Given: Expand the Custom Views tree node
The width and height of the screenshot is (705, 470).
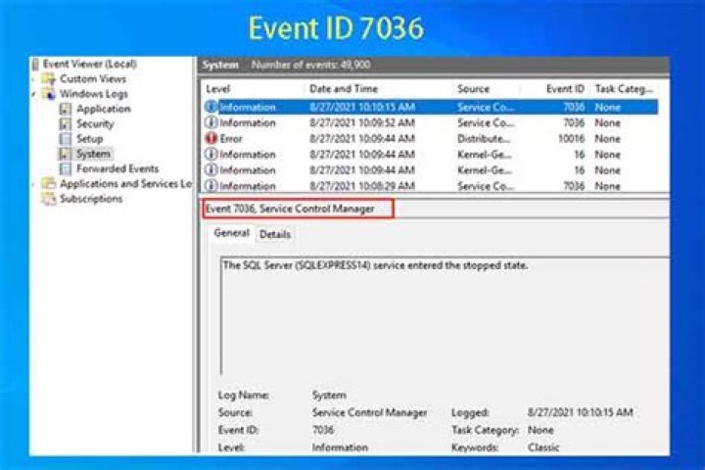Looking at the screenshot, I should point(34,79).
